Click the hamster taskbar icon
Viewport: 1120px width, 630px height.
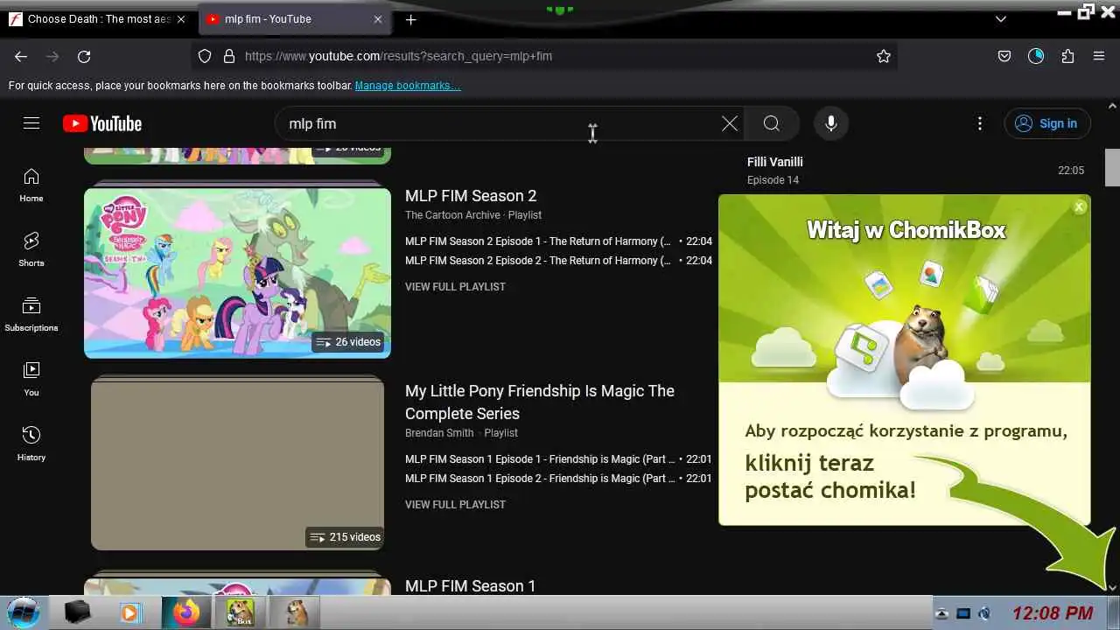coord(296,612)
